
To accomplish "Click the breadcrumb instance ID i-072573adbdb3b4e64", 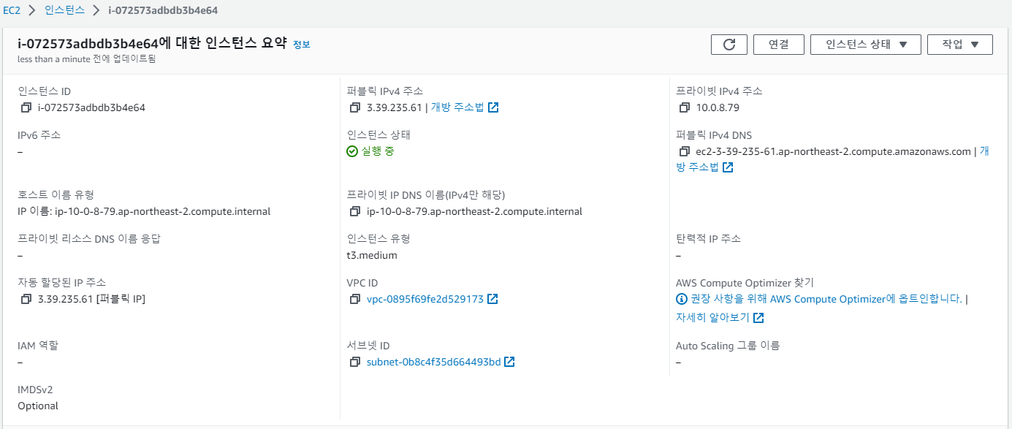I will click(x=163, y=11).
